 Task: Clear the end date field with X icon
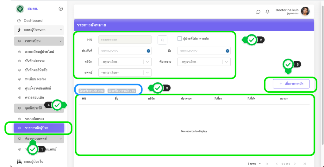pos(227,51)
